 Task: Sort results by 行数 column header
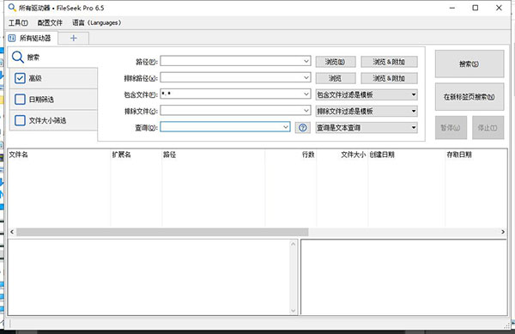click(291, 155)
